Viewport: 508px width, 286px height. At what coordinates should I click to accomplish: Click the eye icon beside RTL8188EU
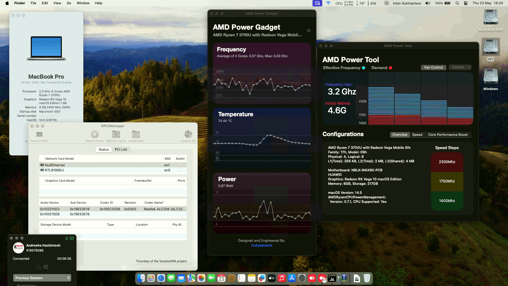(x=42, y=170)
